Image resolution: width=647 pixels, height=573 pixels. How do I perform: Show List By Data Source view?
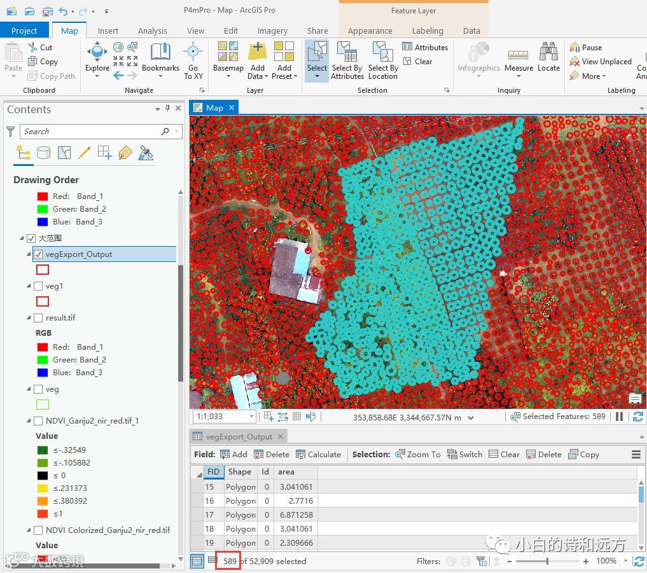pyautogui.click(x=43, y=153)
